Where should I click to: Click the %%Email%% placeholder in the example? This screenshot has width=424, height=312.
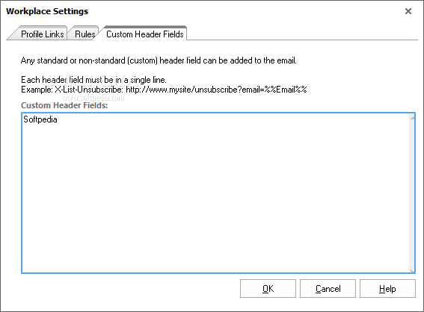286,90
